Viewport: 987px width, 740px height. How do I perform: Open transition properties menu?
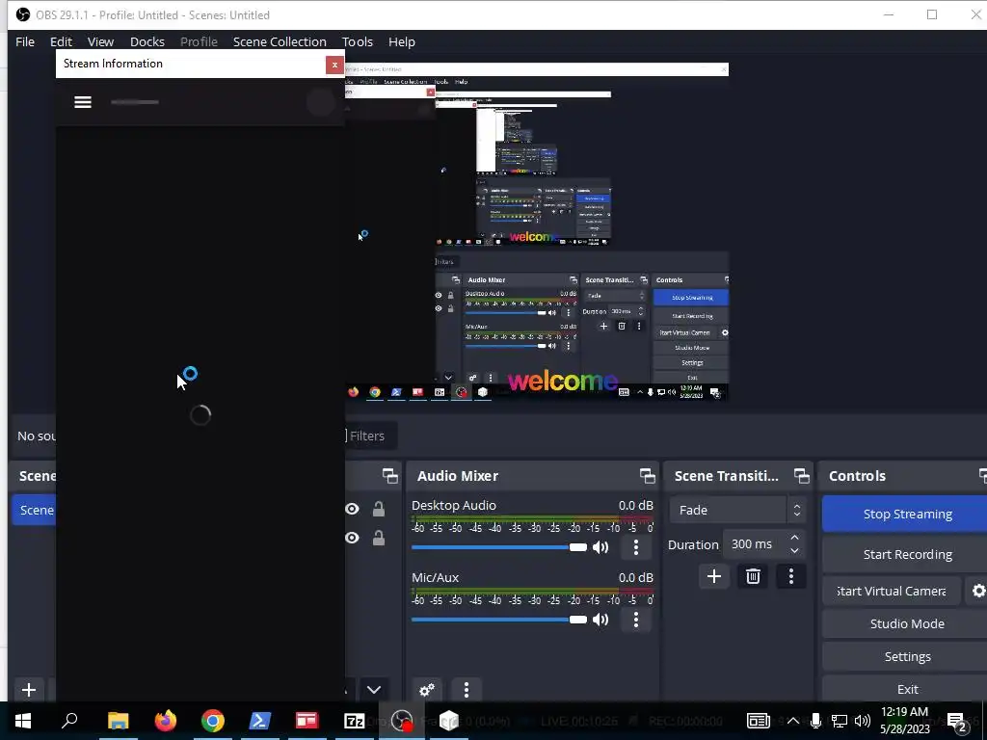(x=791, y=576)
